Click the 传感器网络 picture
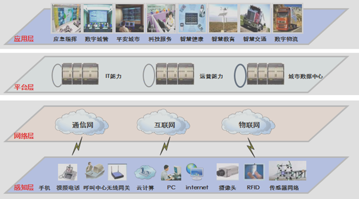Screen dimensions: 359x199 tap(287, 171)
